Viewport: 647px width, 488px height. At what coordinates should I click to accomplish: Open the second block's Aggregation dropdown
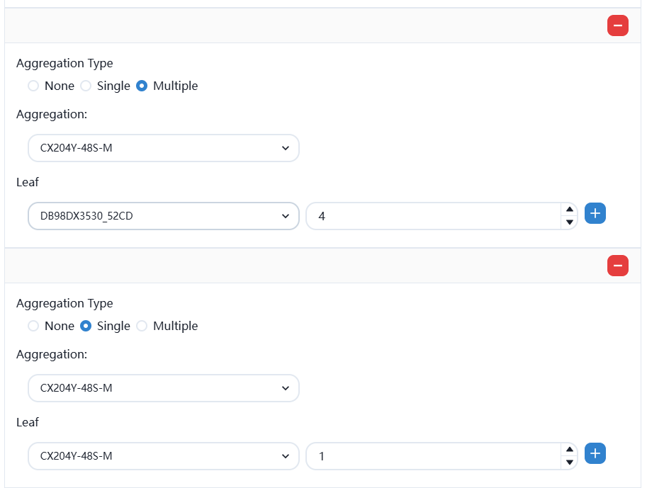coord(164,388)
